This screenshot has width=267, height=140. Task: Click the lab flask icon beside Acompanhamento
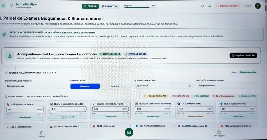(10, 56)
